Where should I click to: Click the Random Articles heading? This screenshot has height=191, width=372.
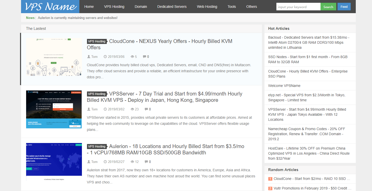click(283, 170)
